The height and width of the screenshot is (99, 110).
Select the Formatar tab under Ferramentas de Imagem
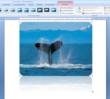65,5
